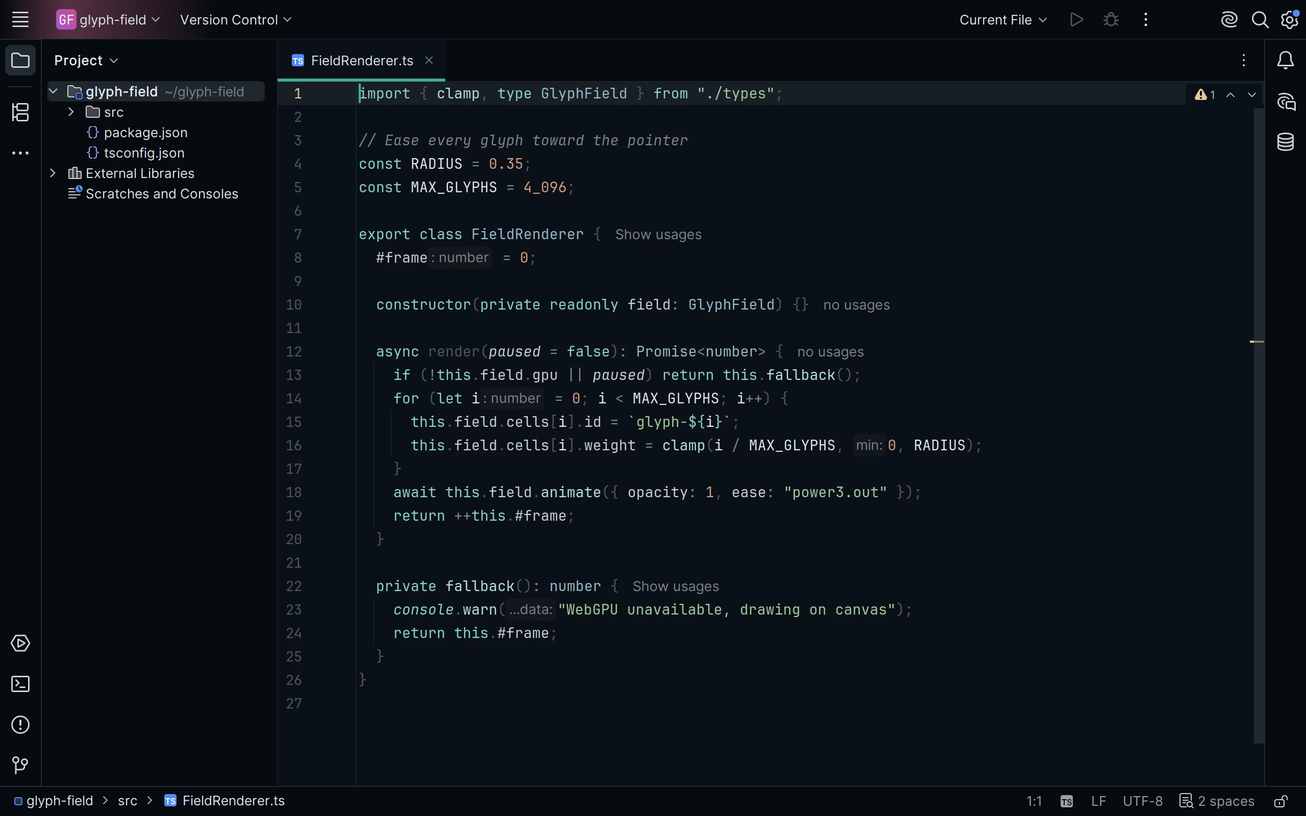The height and width of the screenshot is (816, 1306).
Task: Go to previous highlighted problem arrow
Action: point(1230,95)
